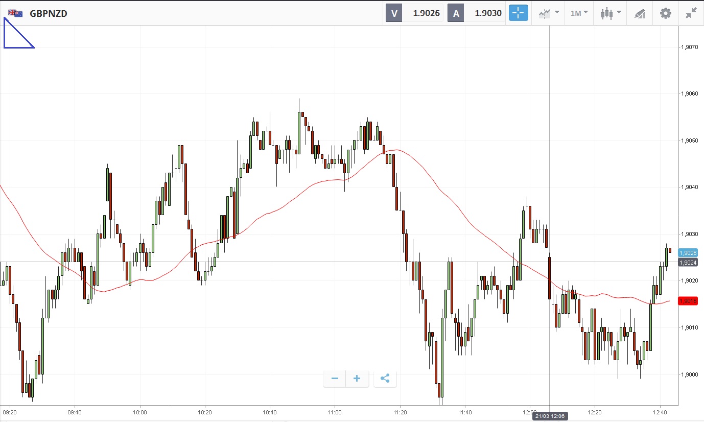Click the 1,9070 price axis label
704x422 pixels.
[x=689, y=47]
